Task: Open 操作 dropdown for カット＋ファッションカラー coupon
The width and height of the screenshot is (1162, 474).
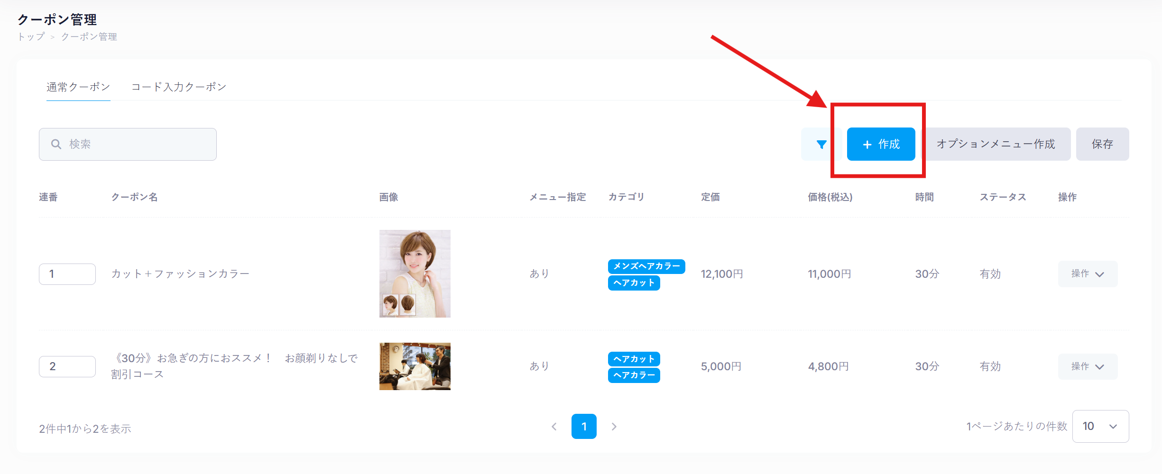Action: pos(1088,274)
